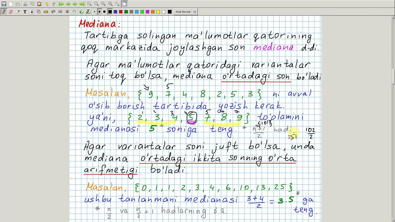The height and width of the screenshot is (222, 395).
Task: Set thick pen thickness dot
Action: tap(104, 12)
